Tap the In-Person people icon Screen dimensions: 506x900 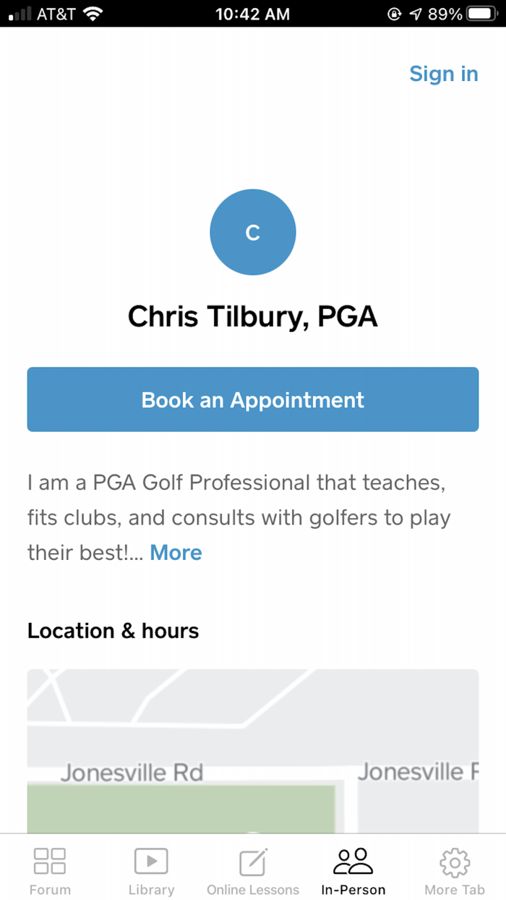click(353, 861)
